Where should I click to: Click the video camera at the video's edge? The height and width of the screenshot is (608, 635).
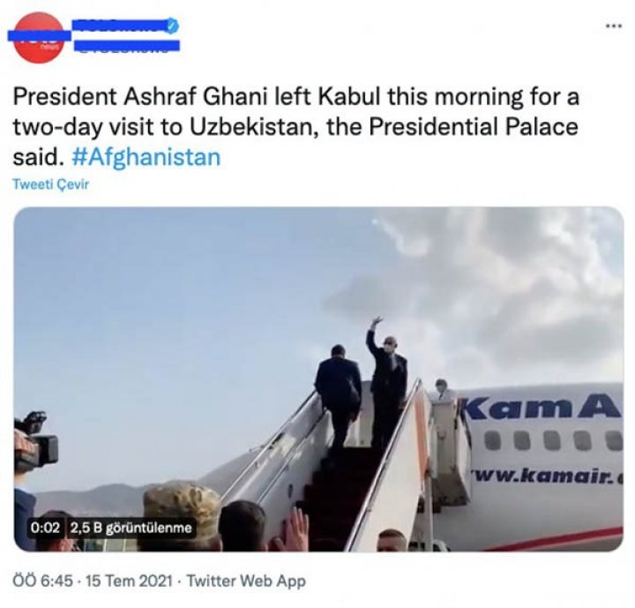click(35, 442)
